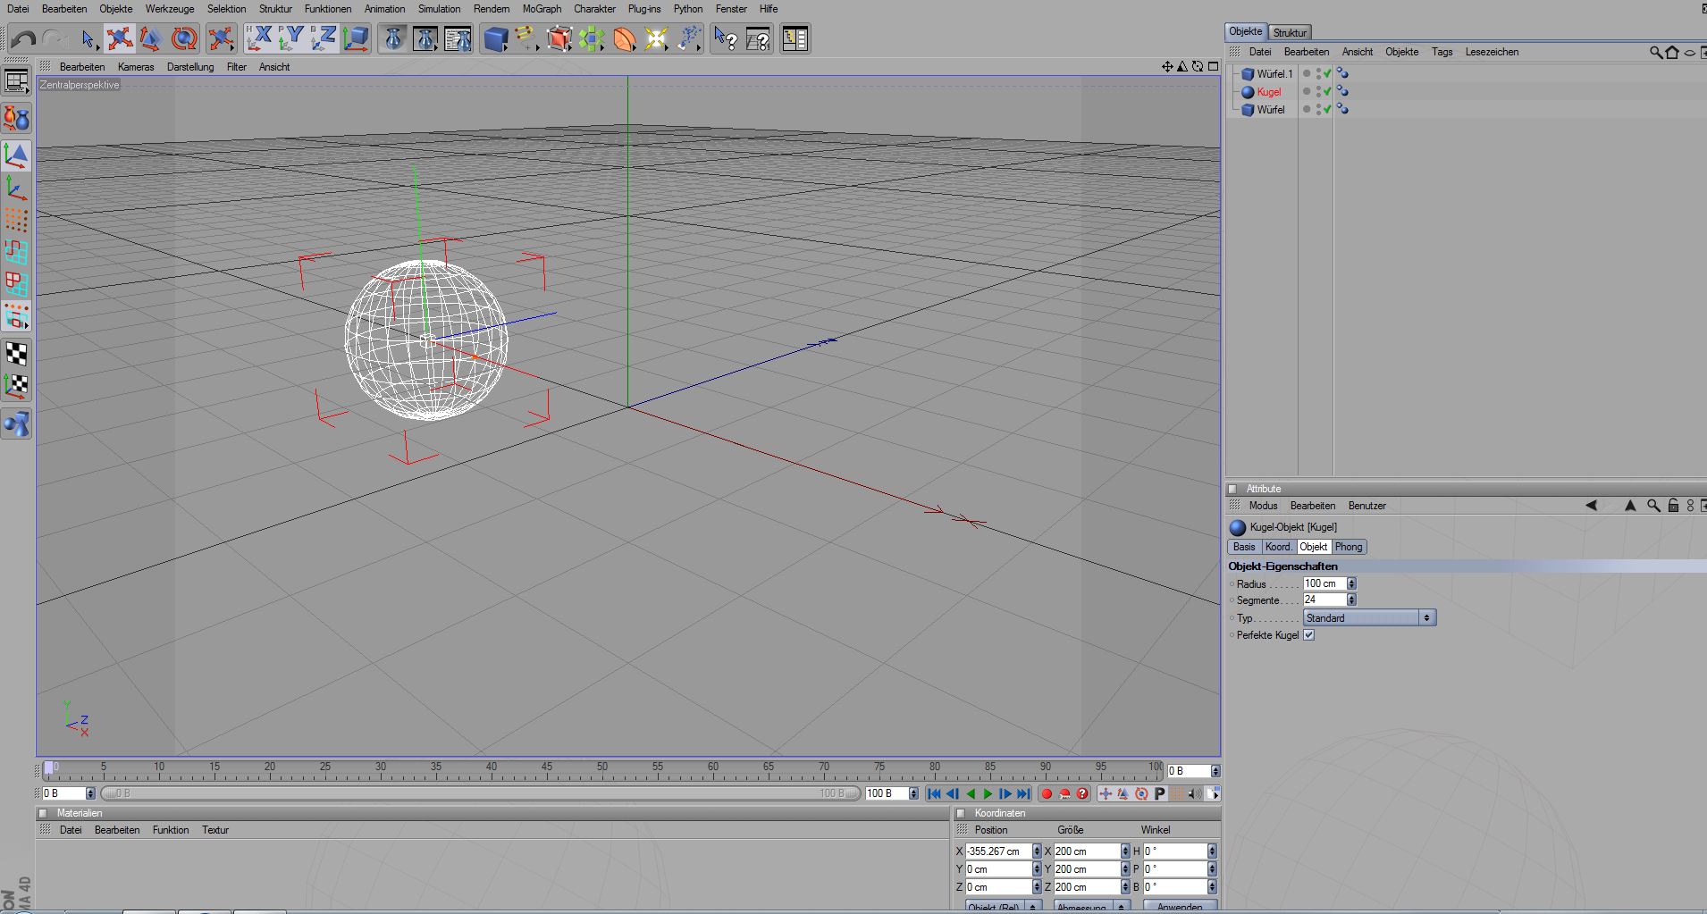Select the Würfel.1 object in the list
The height and width of the screenshot is (914, 1707).
point(1274,74)
